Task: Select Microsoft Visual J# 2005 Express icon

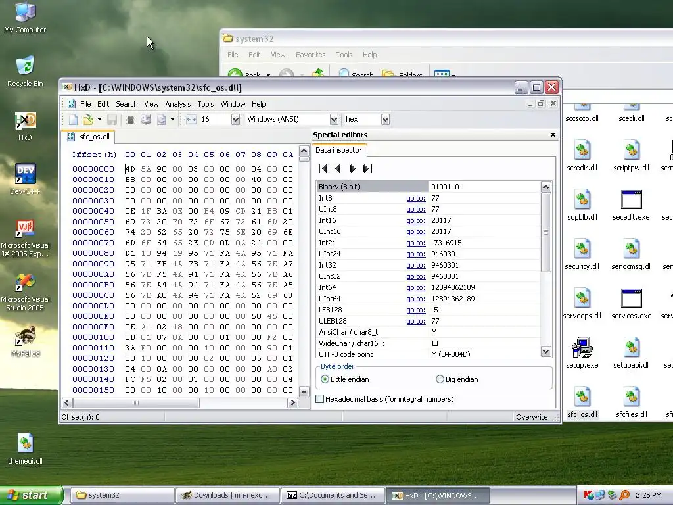Action: click(26, 238)
